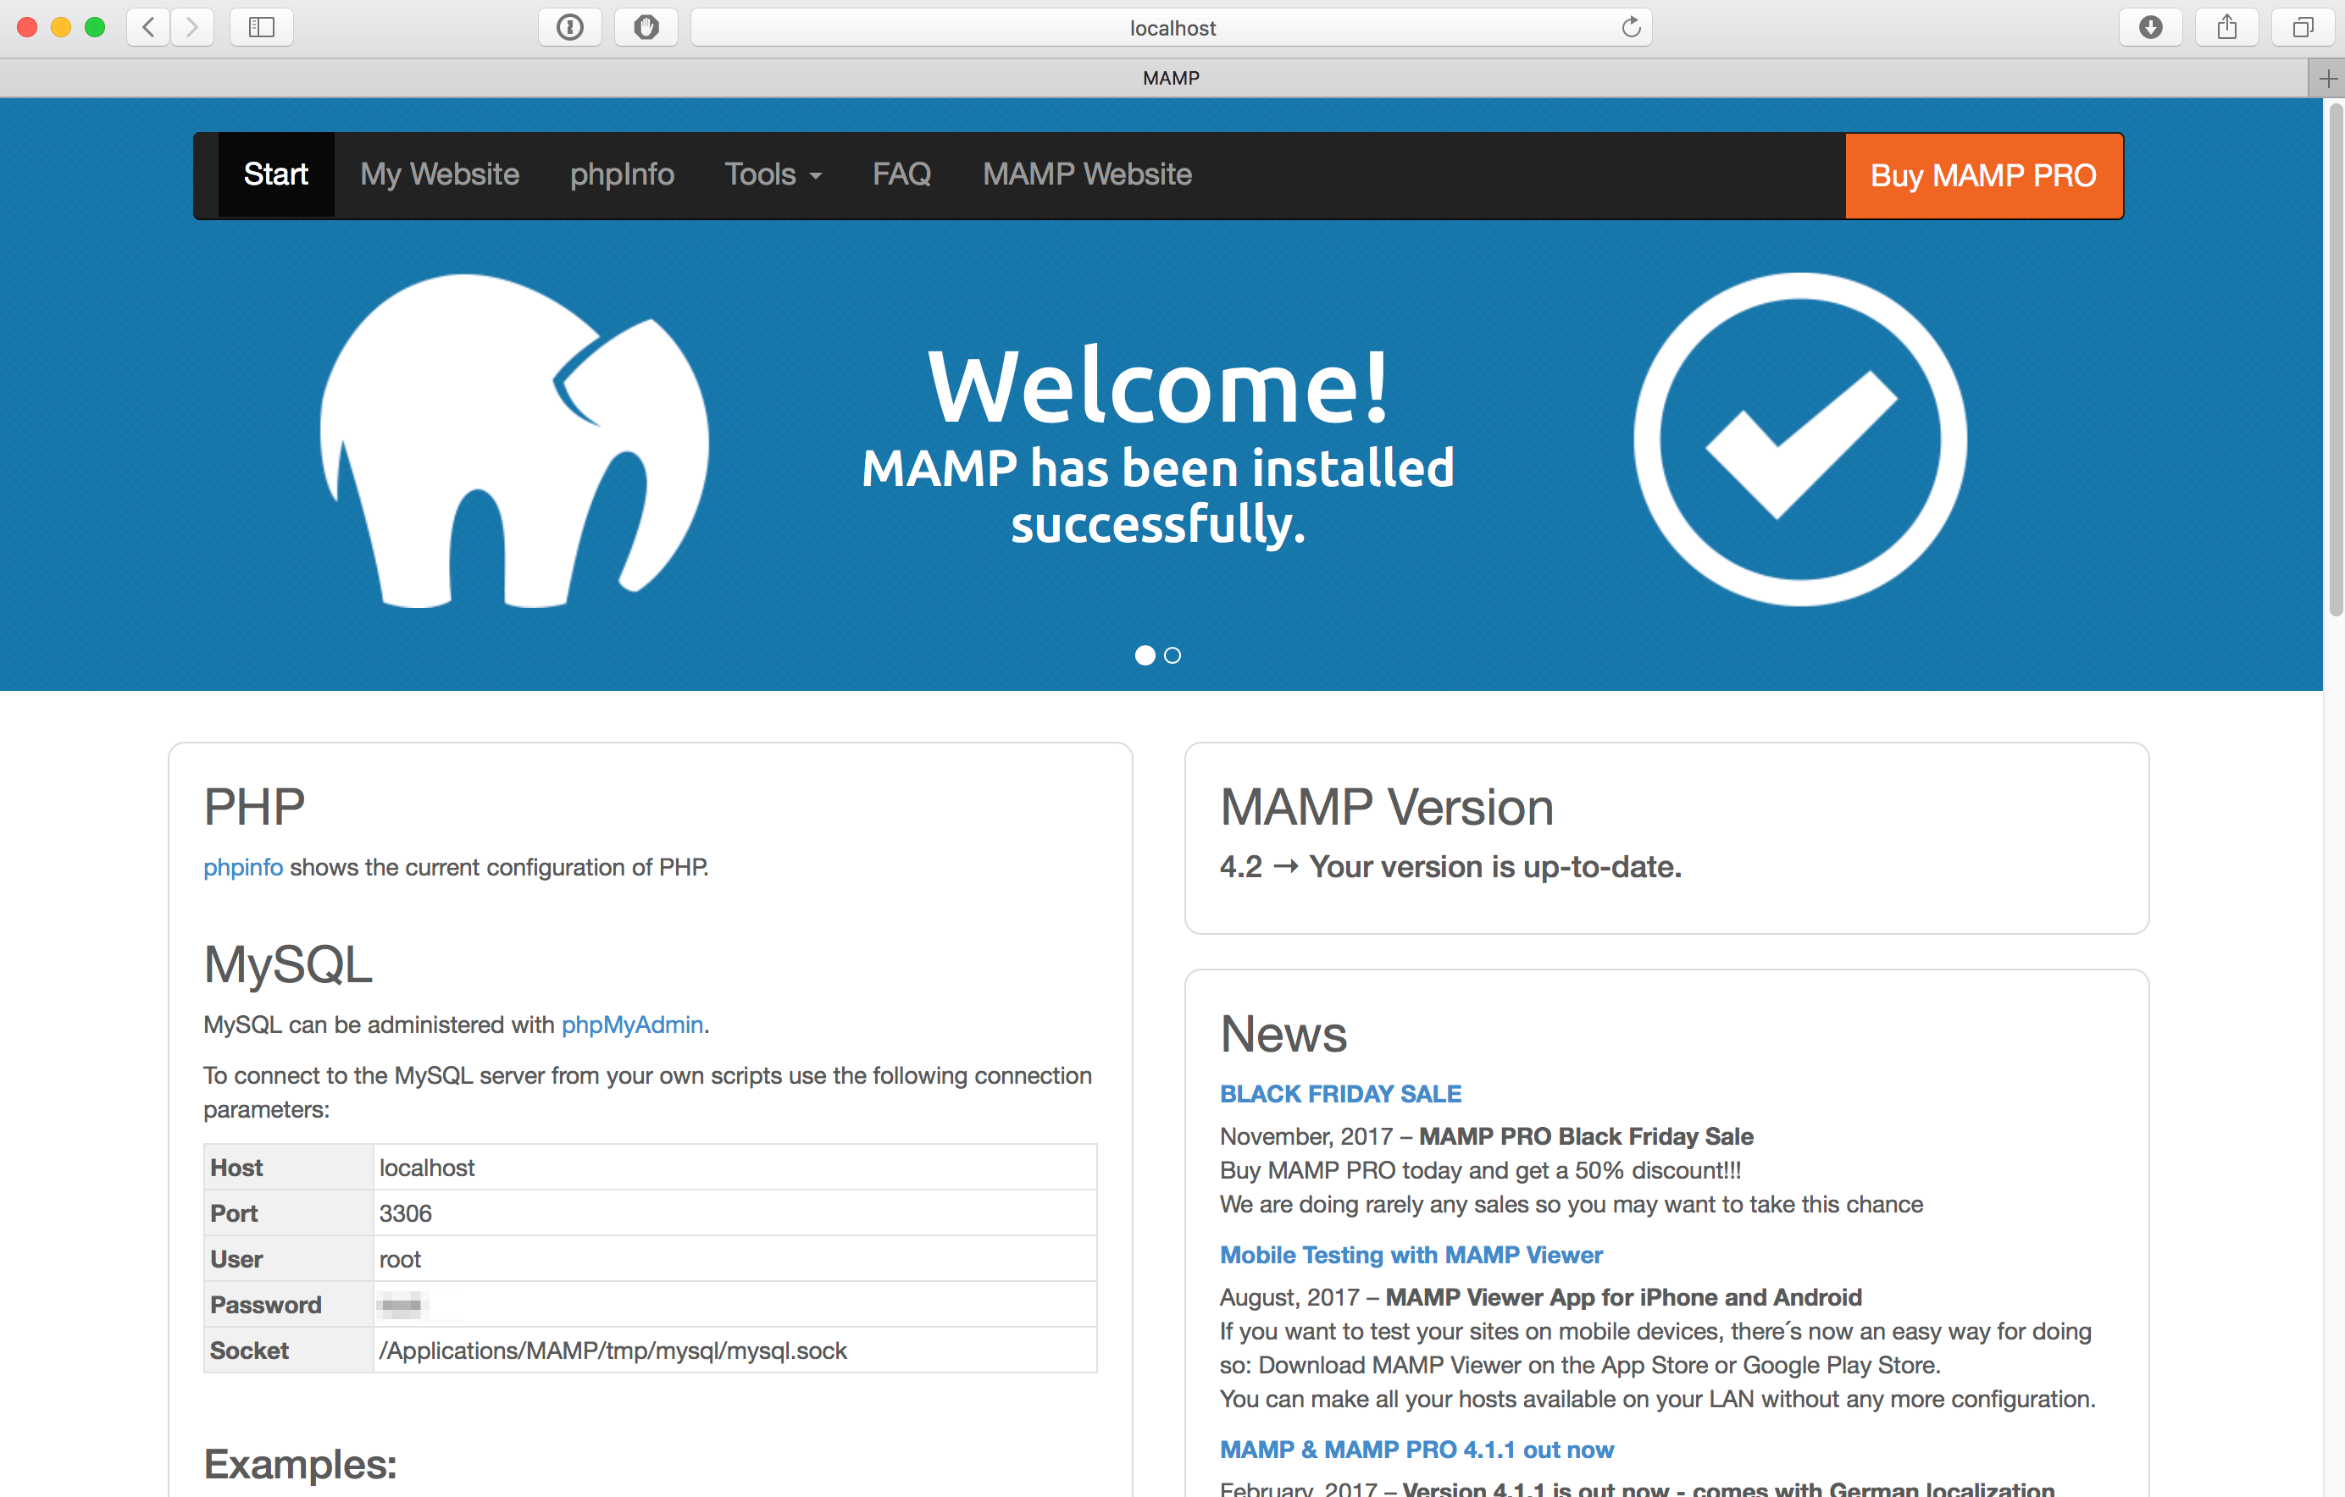Image resolution: width=2345 pixels, height=1497 pixels.
Task: Open the phpinfo link under PHP
Action: [242, 866]
